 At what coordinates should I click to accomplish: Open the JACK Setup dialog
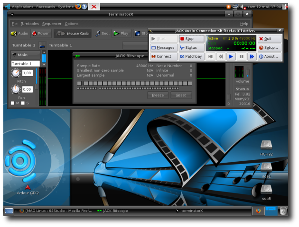coord(270,48)
